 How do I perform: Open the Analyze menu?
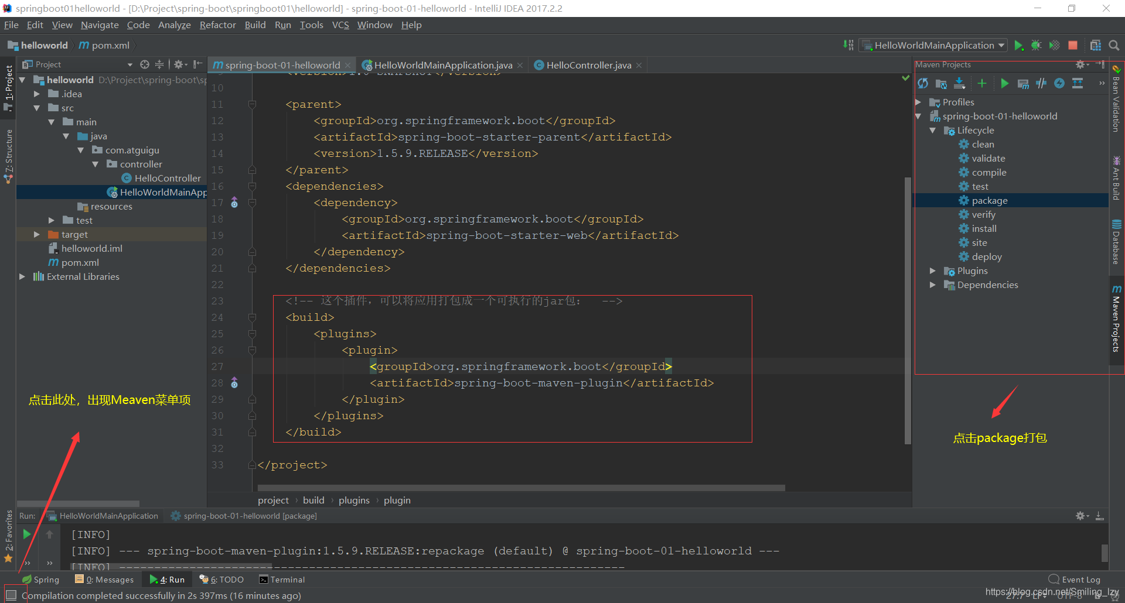point(175,25)
